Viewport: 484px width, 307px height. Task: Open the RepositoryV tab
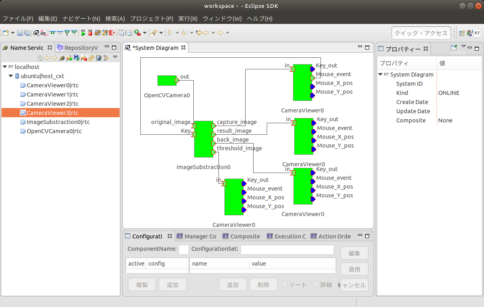pos(78,48)
